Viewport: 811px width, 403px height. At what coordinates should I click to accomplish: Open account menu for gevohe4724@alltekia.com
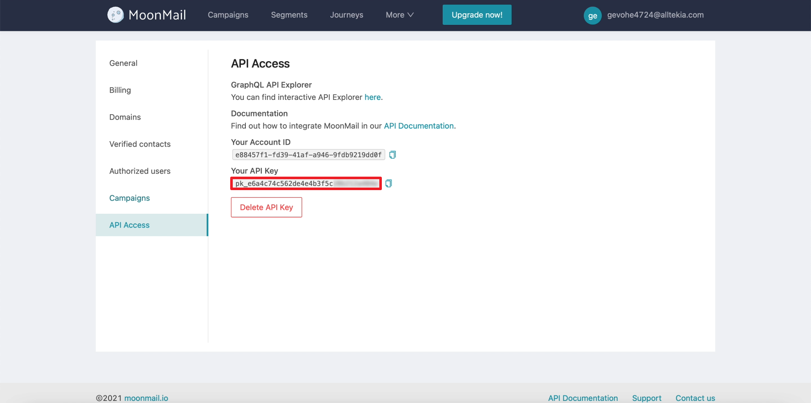point(655,15)
